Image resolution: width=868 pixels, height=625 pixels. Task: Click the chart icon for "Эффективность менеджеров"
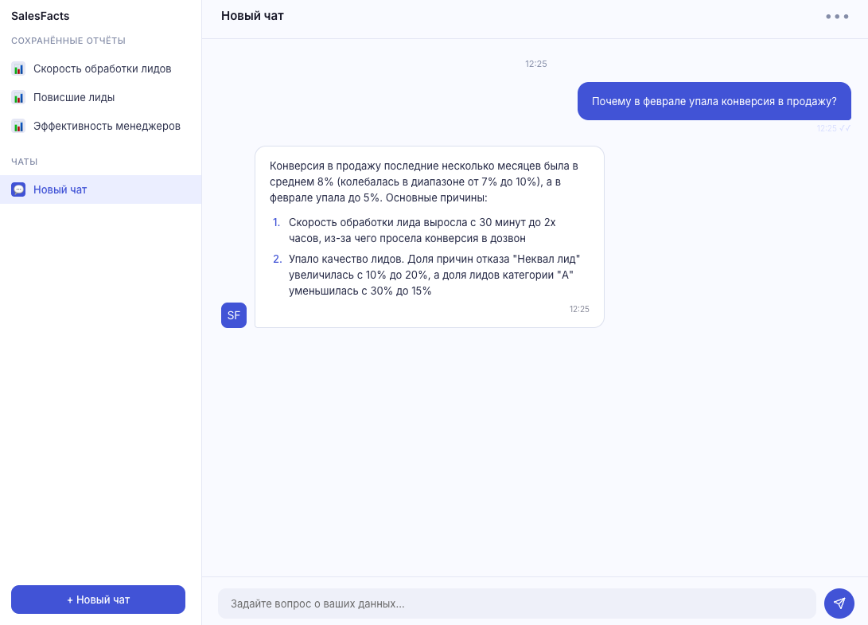coord(18,126)
